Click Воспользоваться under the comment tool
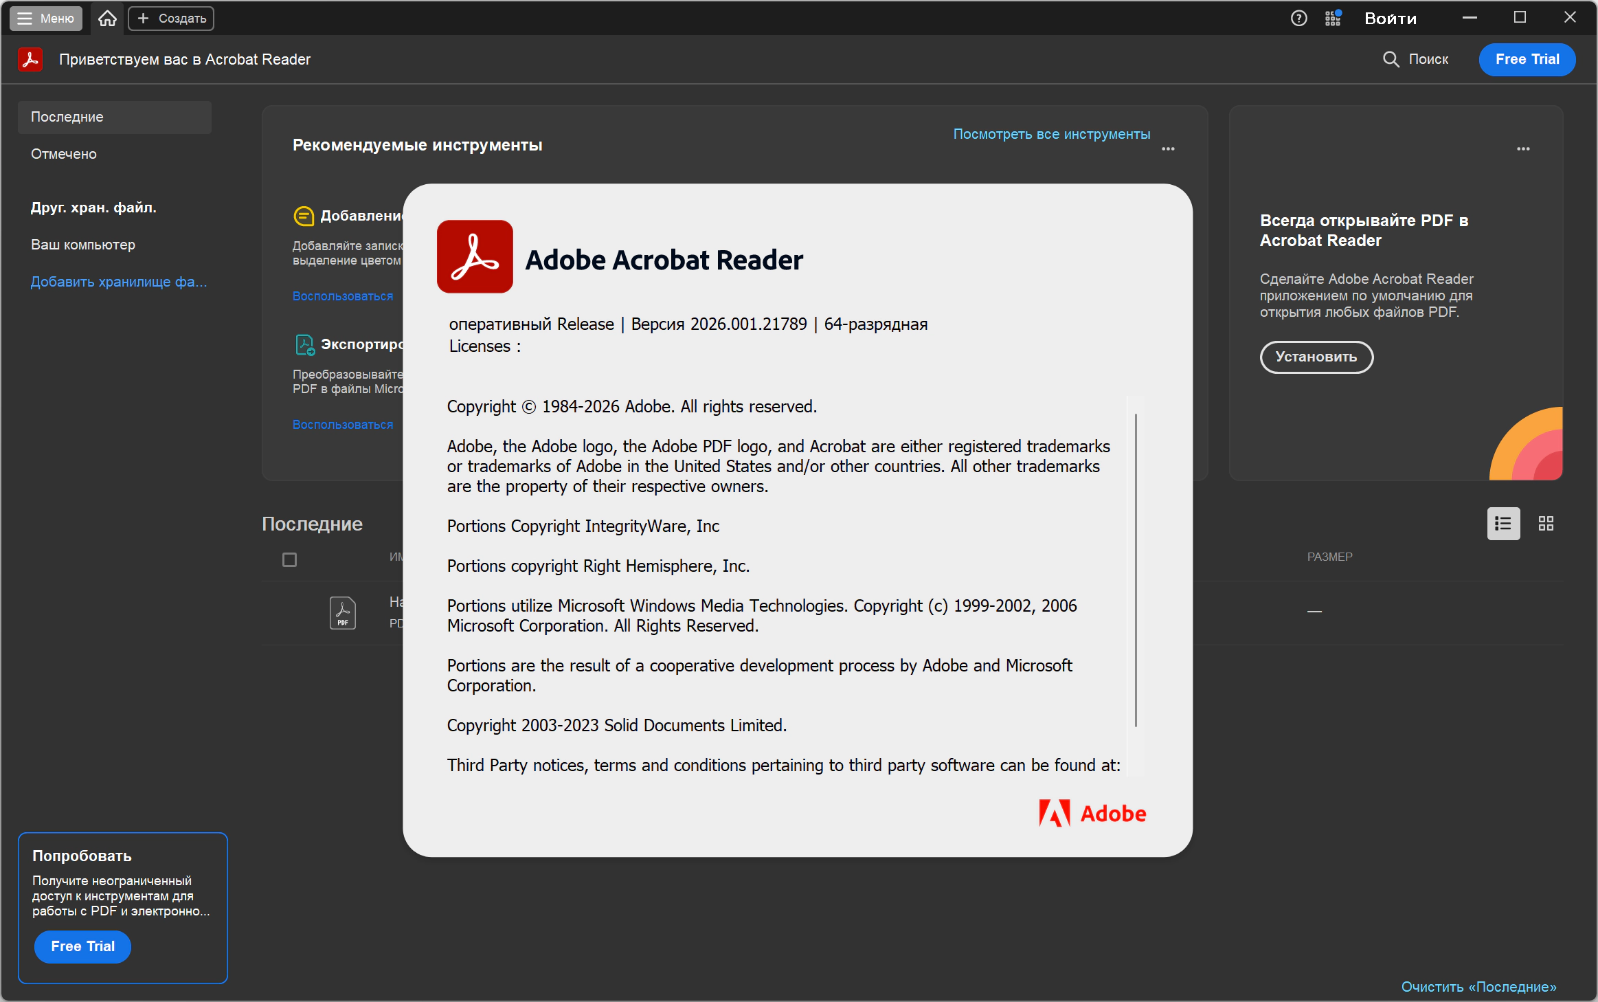This screenshot has width=1598, height=1002. pos(343,296)
